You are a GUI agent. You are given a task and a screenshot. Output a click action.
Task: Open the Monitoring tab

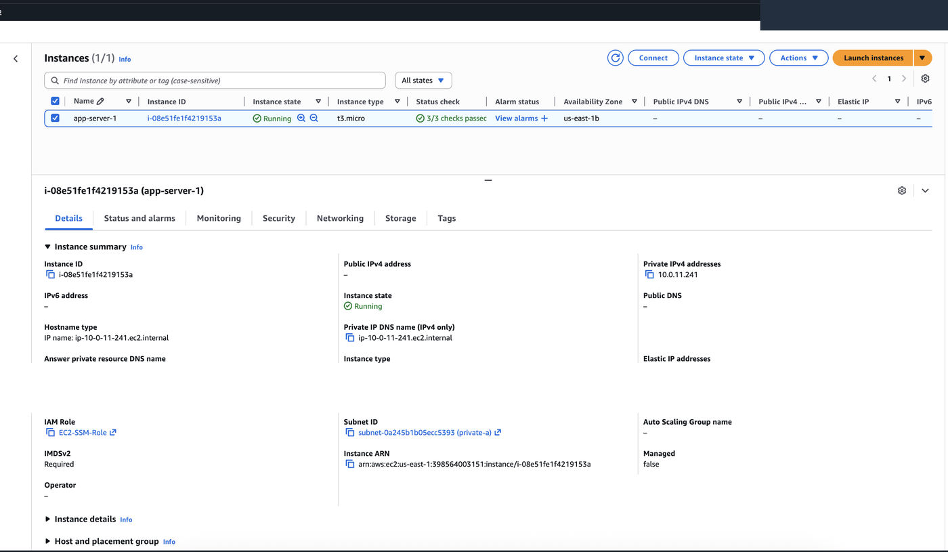[219, 218]
